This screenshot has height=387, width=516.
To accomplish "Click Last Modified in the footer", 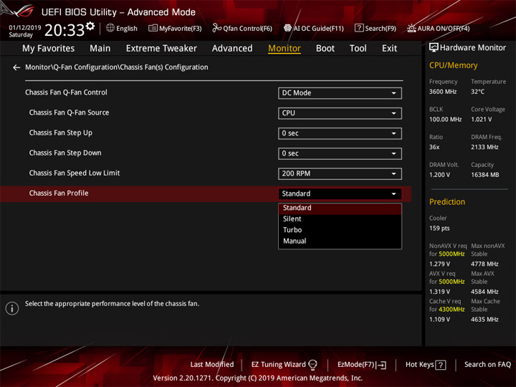I will tap(212, 365).
